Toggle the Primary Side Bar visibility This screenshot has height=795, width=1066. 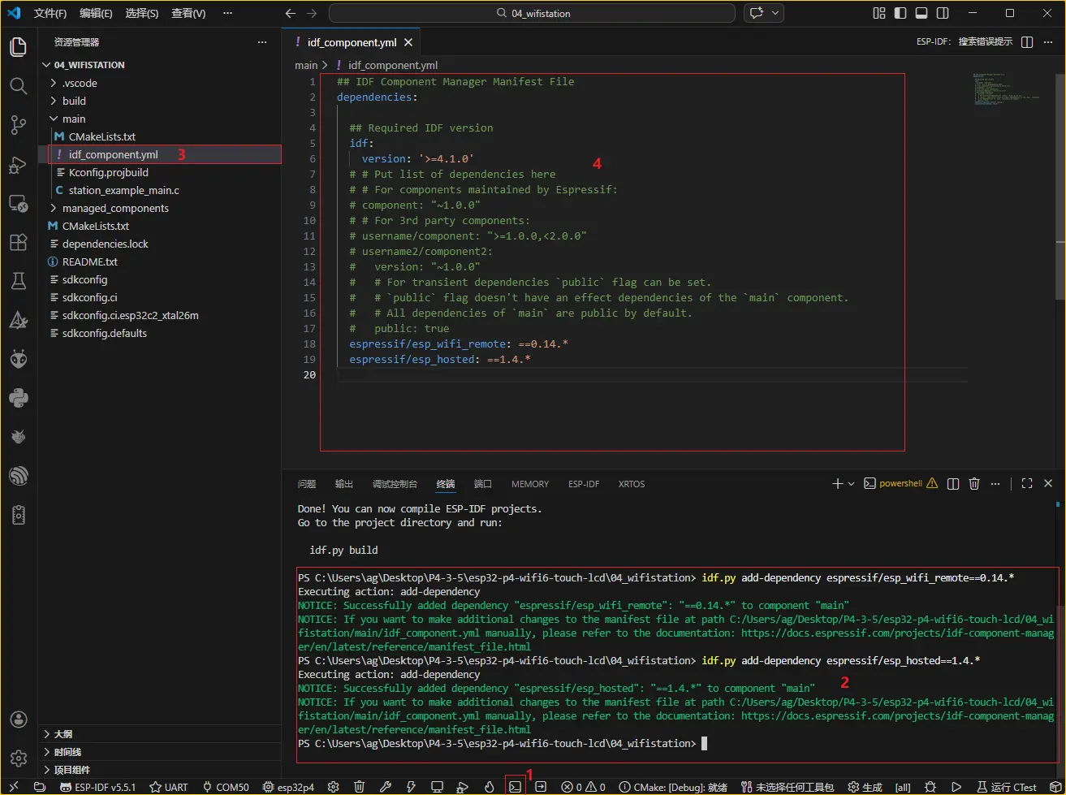pyautogui.click(x=898, y=13)
